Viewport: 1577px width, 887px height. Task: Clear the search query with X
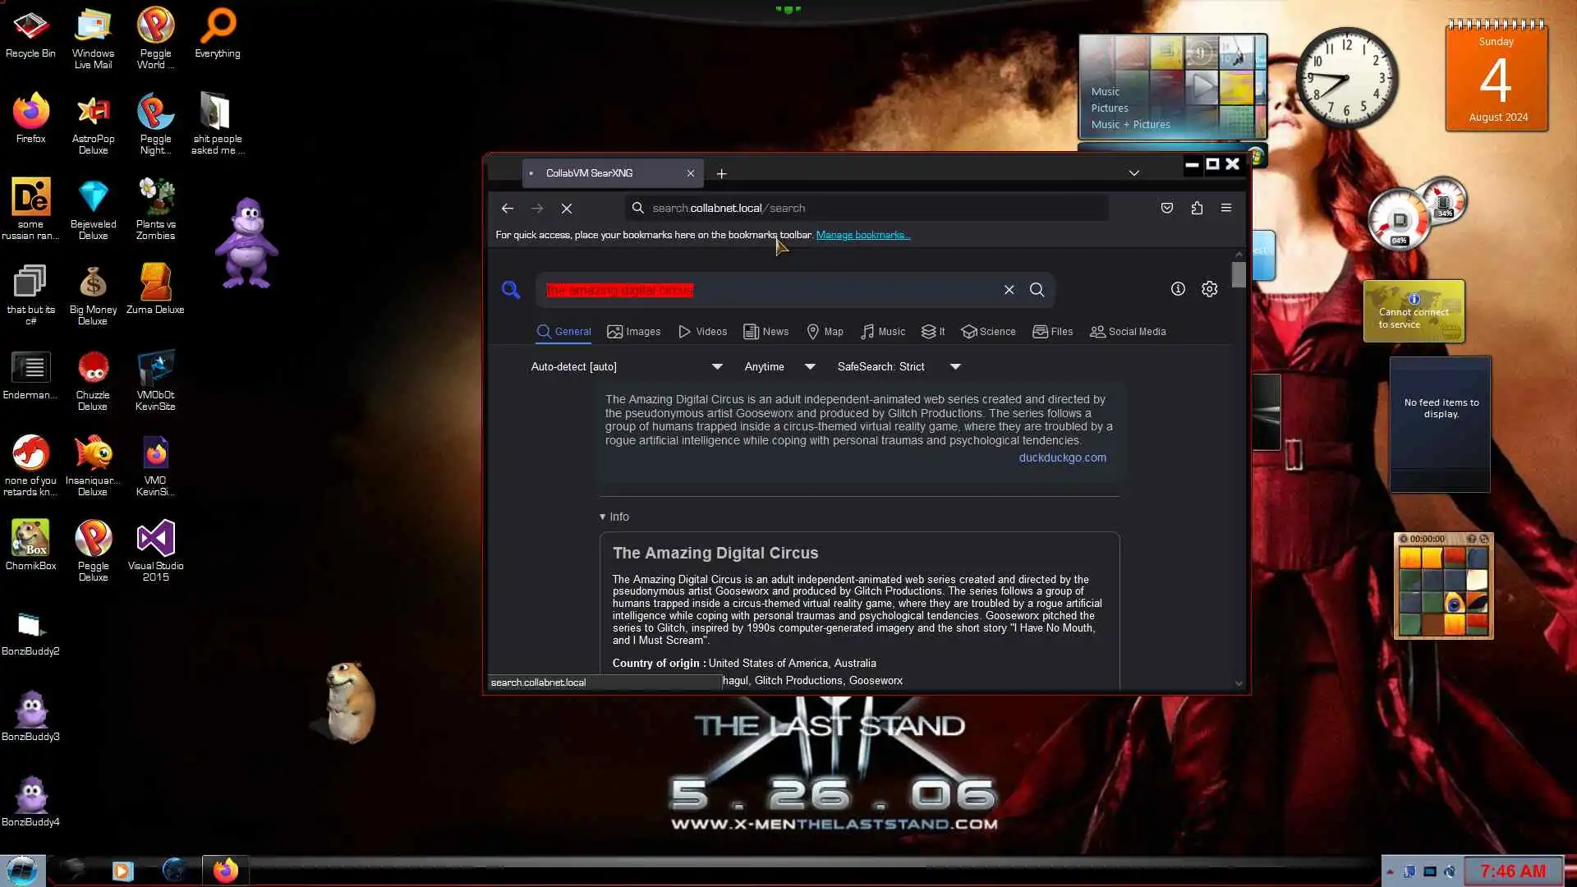pos(1009,290)
